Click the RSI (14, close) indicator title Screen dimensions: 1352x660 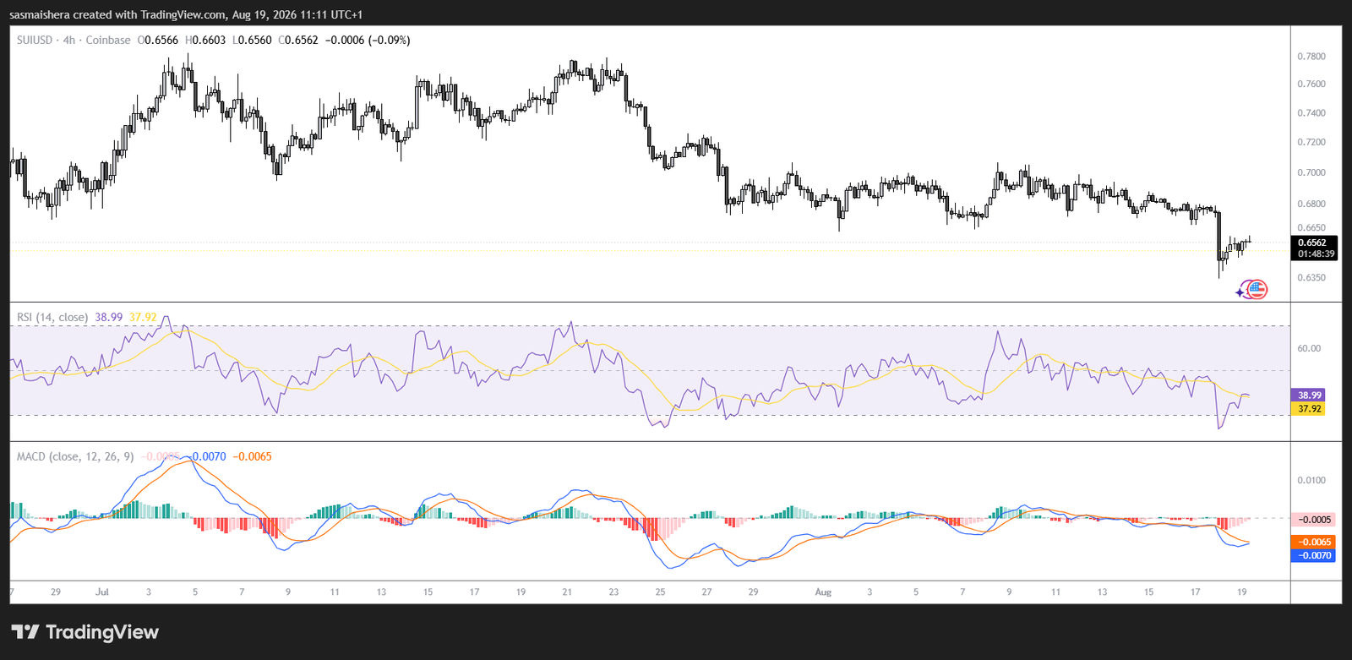(52, 317)
